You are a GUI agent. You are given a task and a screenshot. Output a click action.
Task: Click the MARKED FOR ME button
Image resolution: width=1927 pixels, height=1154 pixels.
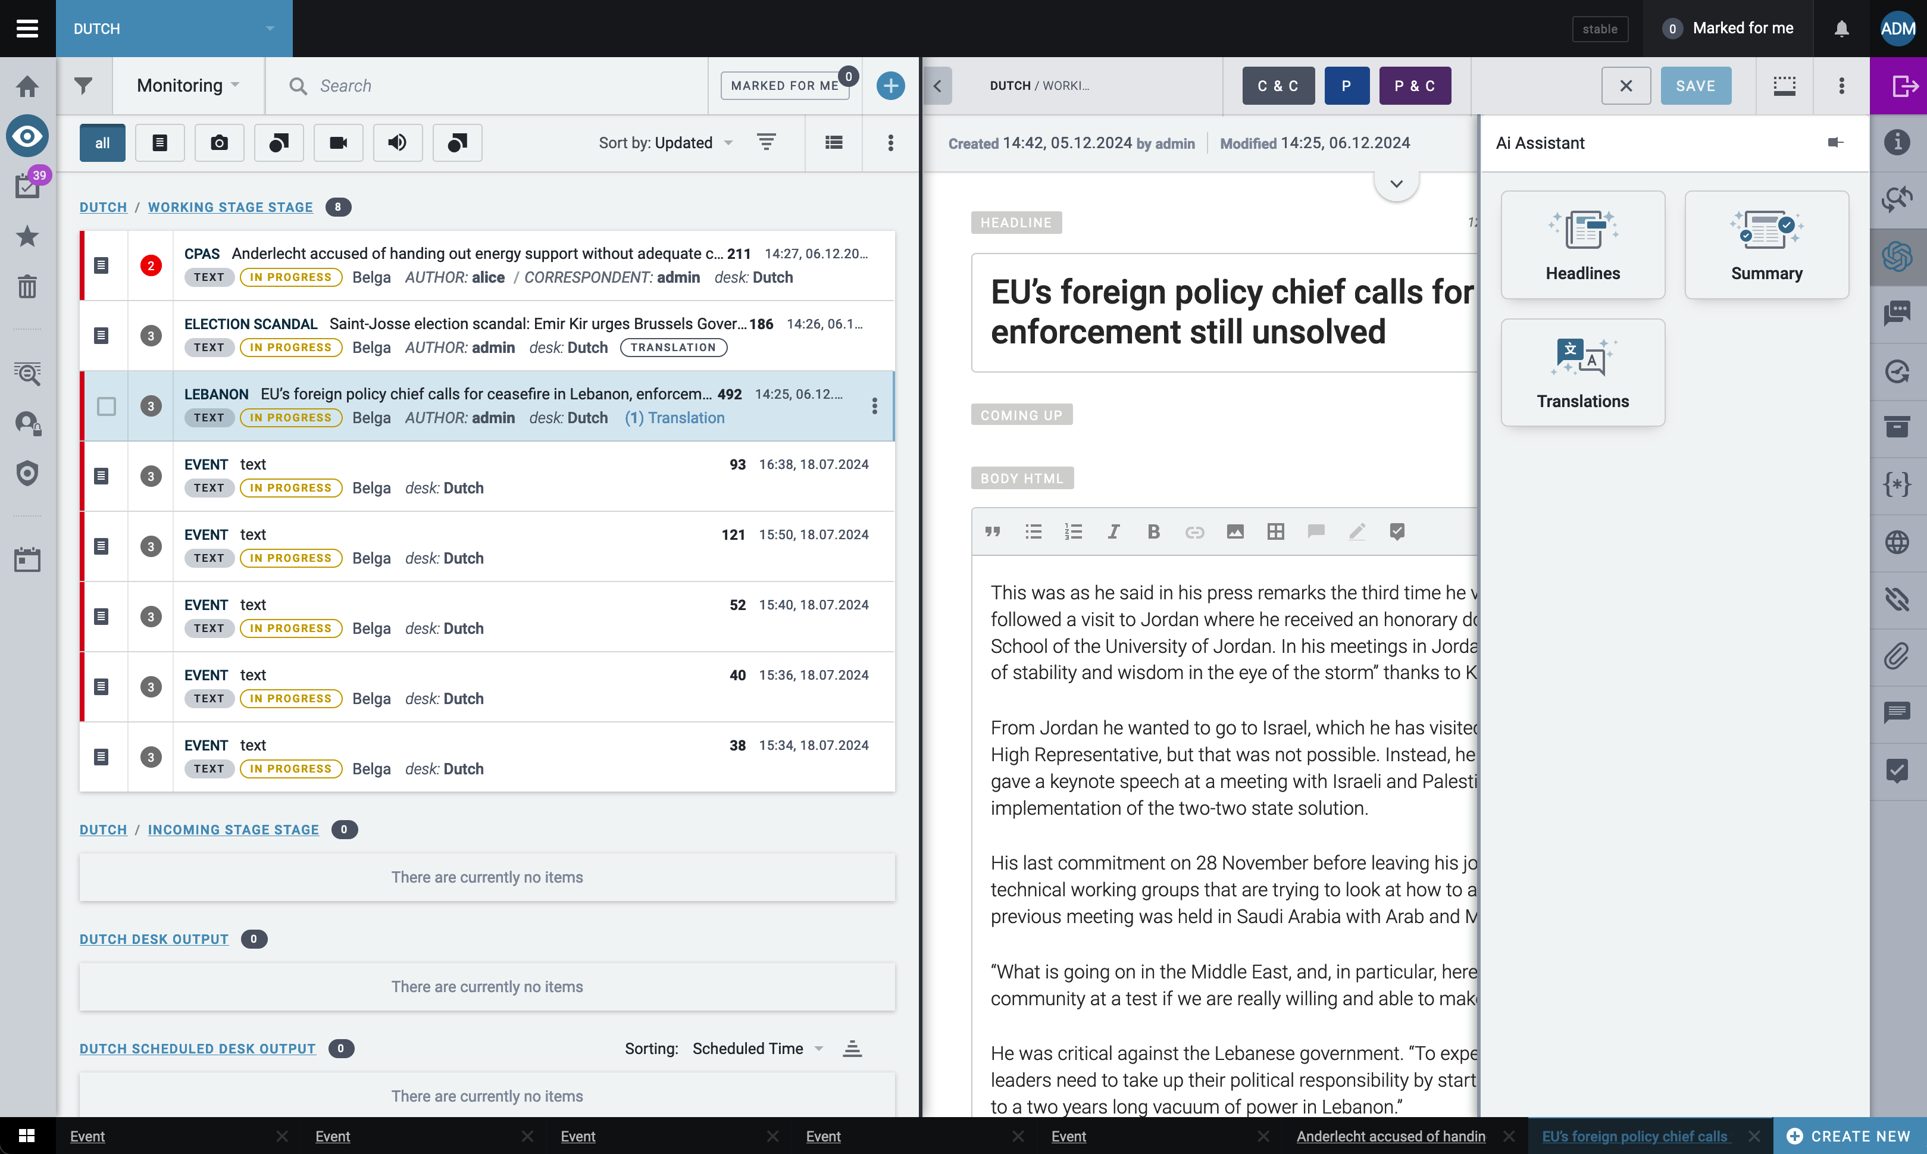(x=784, y=86)
